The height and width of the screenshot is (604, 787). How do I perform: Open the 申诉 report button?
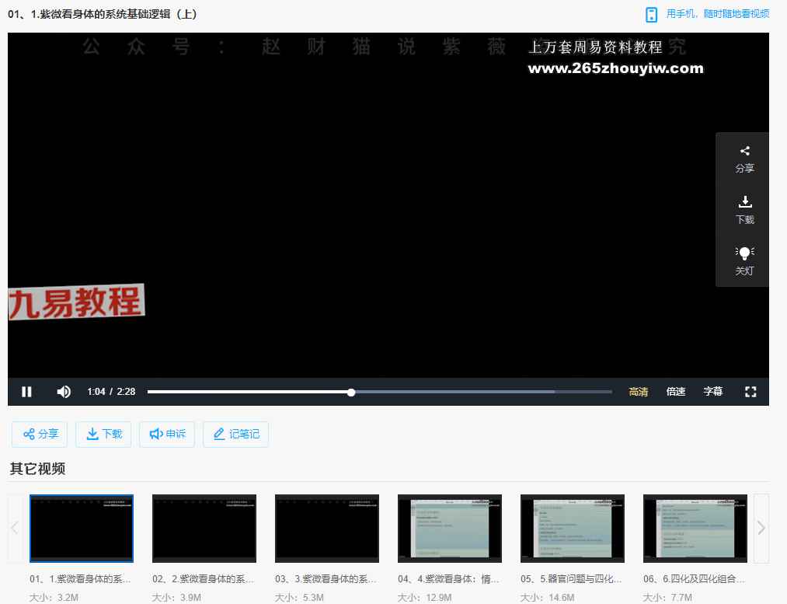(167, 434)
